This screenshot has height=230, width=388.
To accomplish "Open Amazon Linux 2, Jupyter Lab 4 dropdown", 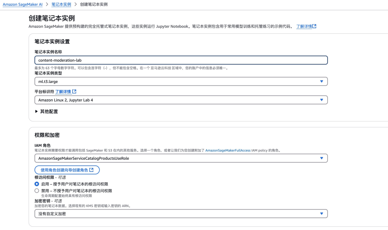I will tap(181, 100).
